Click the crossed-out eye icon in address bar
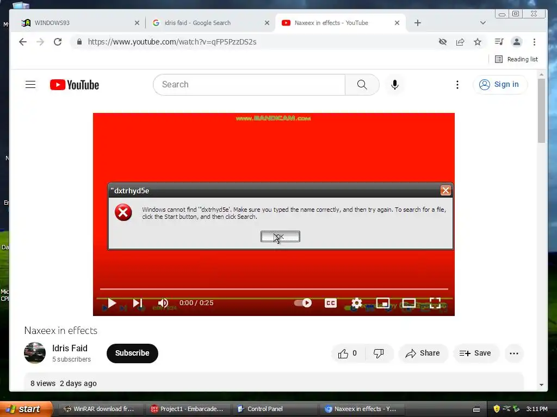Image resolution: width=557 pixels, height=417 pixels. click(443, 42)
